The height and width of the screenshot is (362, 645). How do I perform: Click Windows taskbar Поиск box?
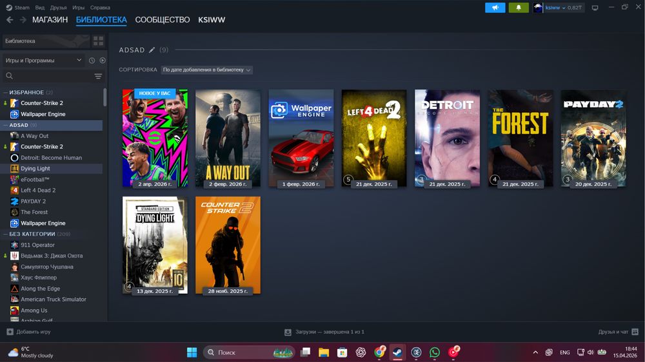(249, 352)
